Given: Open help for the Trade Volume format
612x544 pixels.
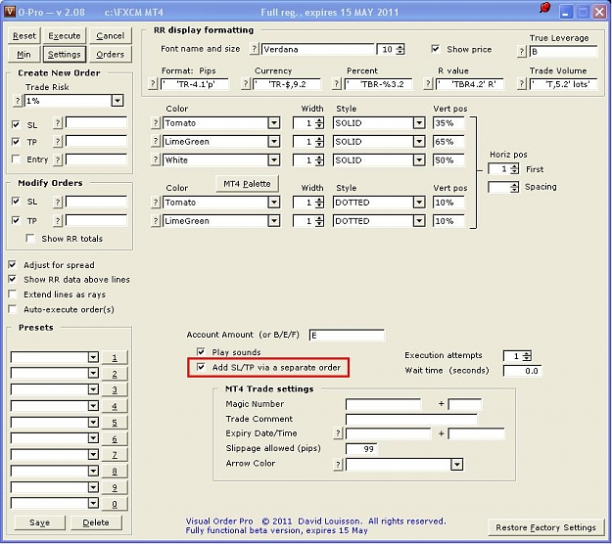Looking at the screenshot, I should pyautogui.click(x=522, y=83).
